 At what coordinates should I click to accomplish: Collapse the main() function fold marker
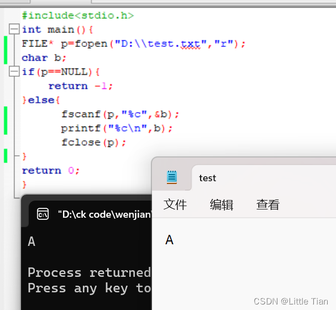coord(14,29)
